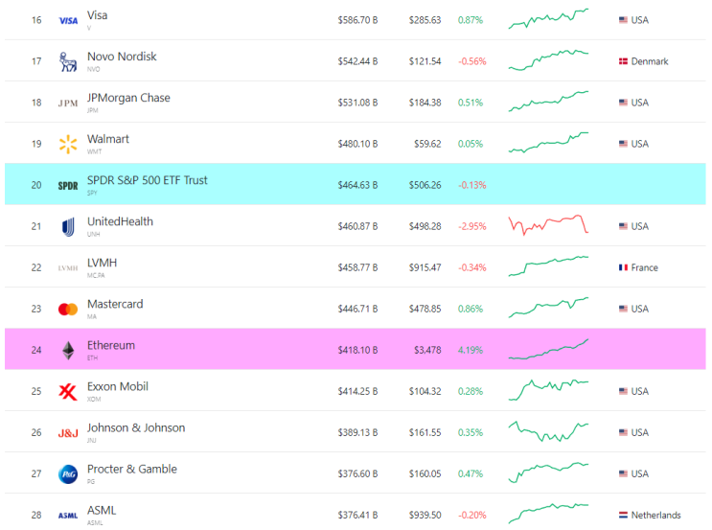Screen dimensions: 712x530
Task: Click Walmart's $480.10 B market cap
Action: 357,144
